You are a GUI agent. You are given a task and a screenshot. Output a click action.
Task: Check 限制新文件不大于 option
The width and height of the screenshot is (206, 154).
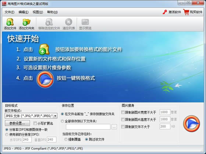[x=123, y=126]
